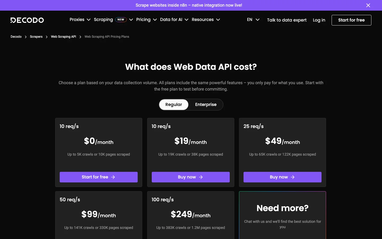Open the Scraping menu

[x=103, y=20]
